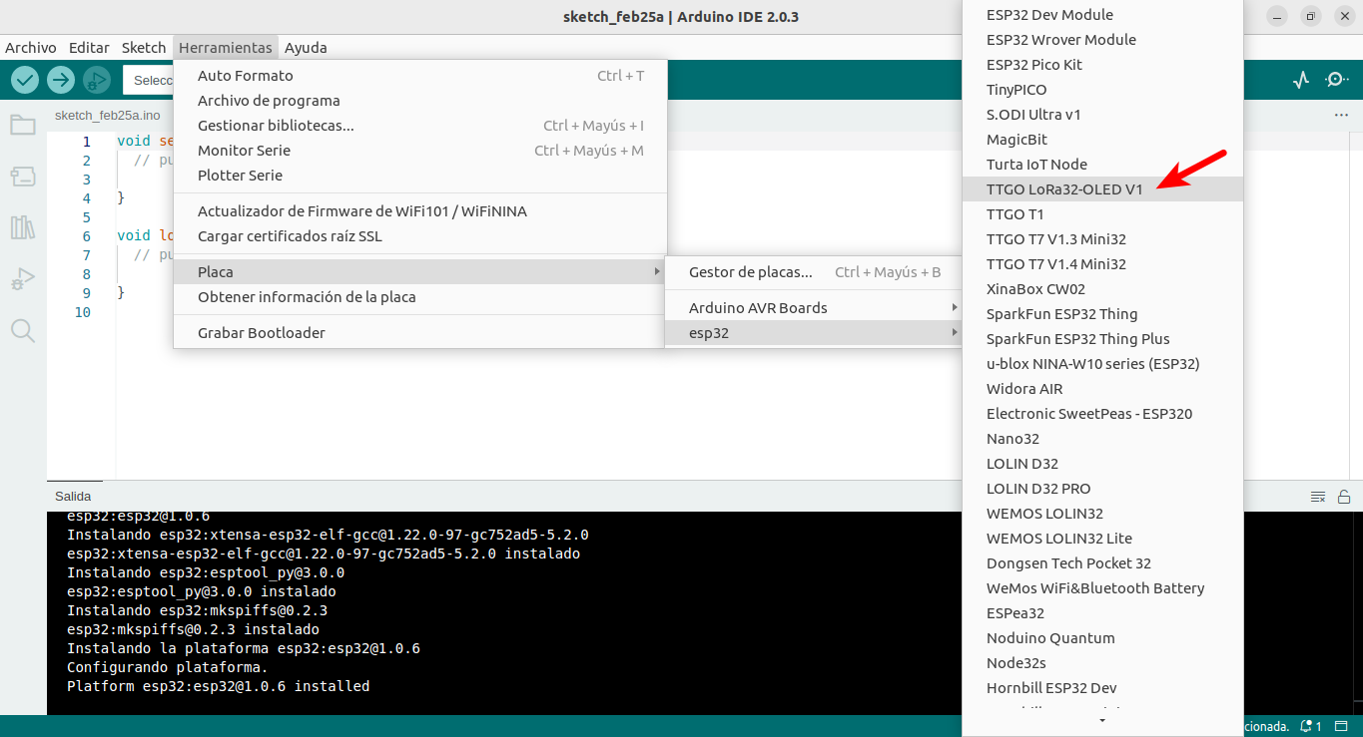Open Gestionar bibliotecas... entry
This screenshot has height=737, width=1363.
419,126
